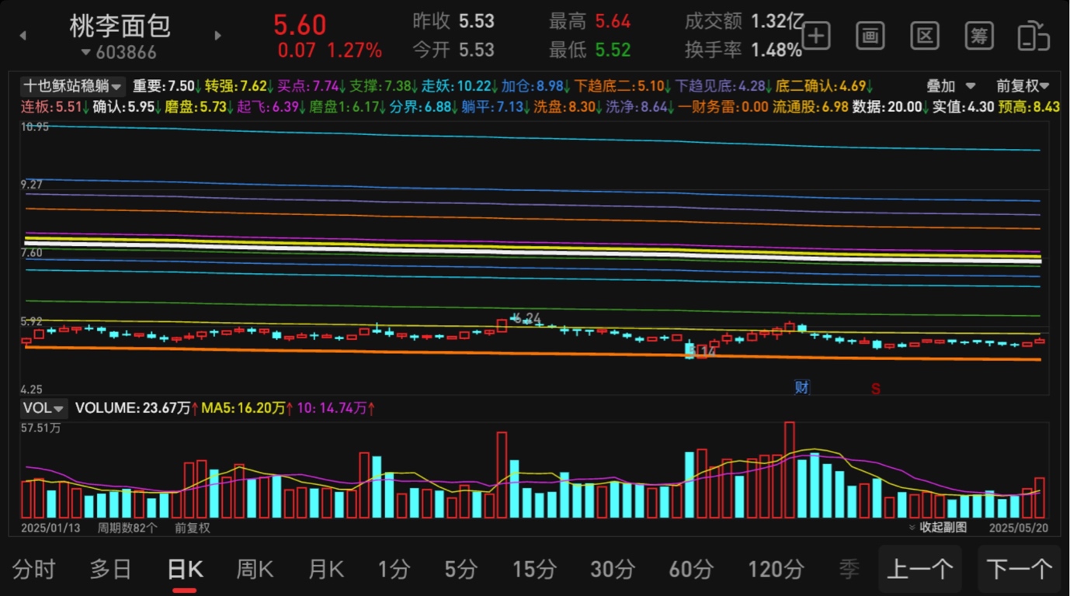Select the 5分 period tab
This screenshot has width=1070, height=596.
460,570
